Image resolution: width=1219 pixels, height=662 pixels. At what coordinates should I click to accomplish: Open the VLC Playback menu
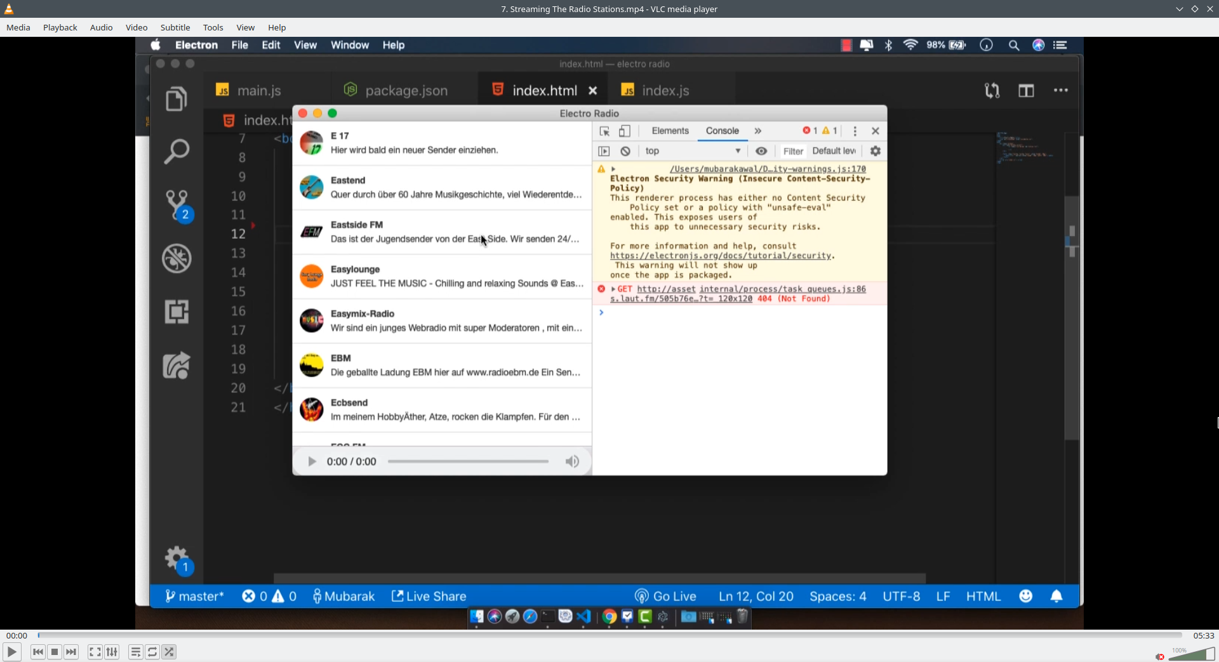[x=60, y=27]
